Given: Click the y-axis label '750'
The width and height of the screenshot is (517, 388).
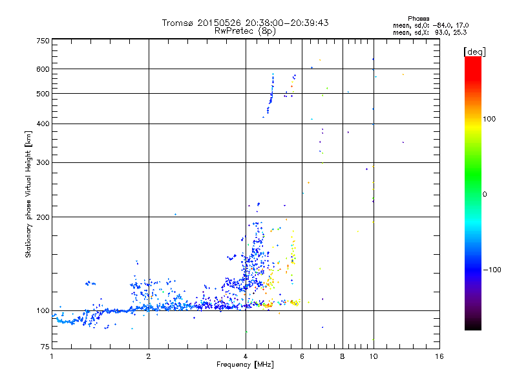Looking at the screenshot, I should (43, 41).
